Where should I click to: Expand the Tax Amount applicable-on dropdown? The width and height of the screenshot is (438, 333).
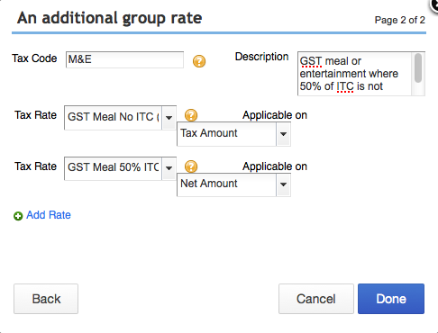(x=283, y=134)
